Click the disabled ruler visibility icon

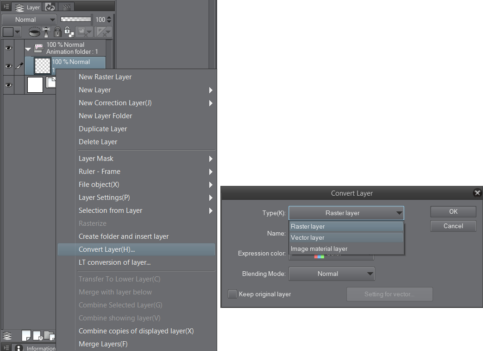(x=103, y=32)
